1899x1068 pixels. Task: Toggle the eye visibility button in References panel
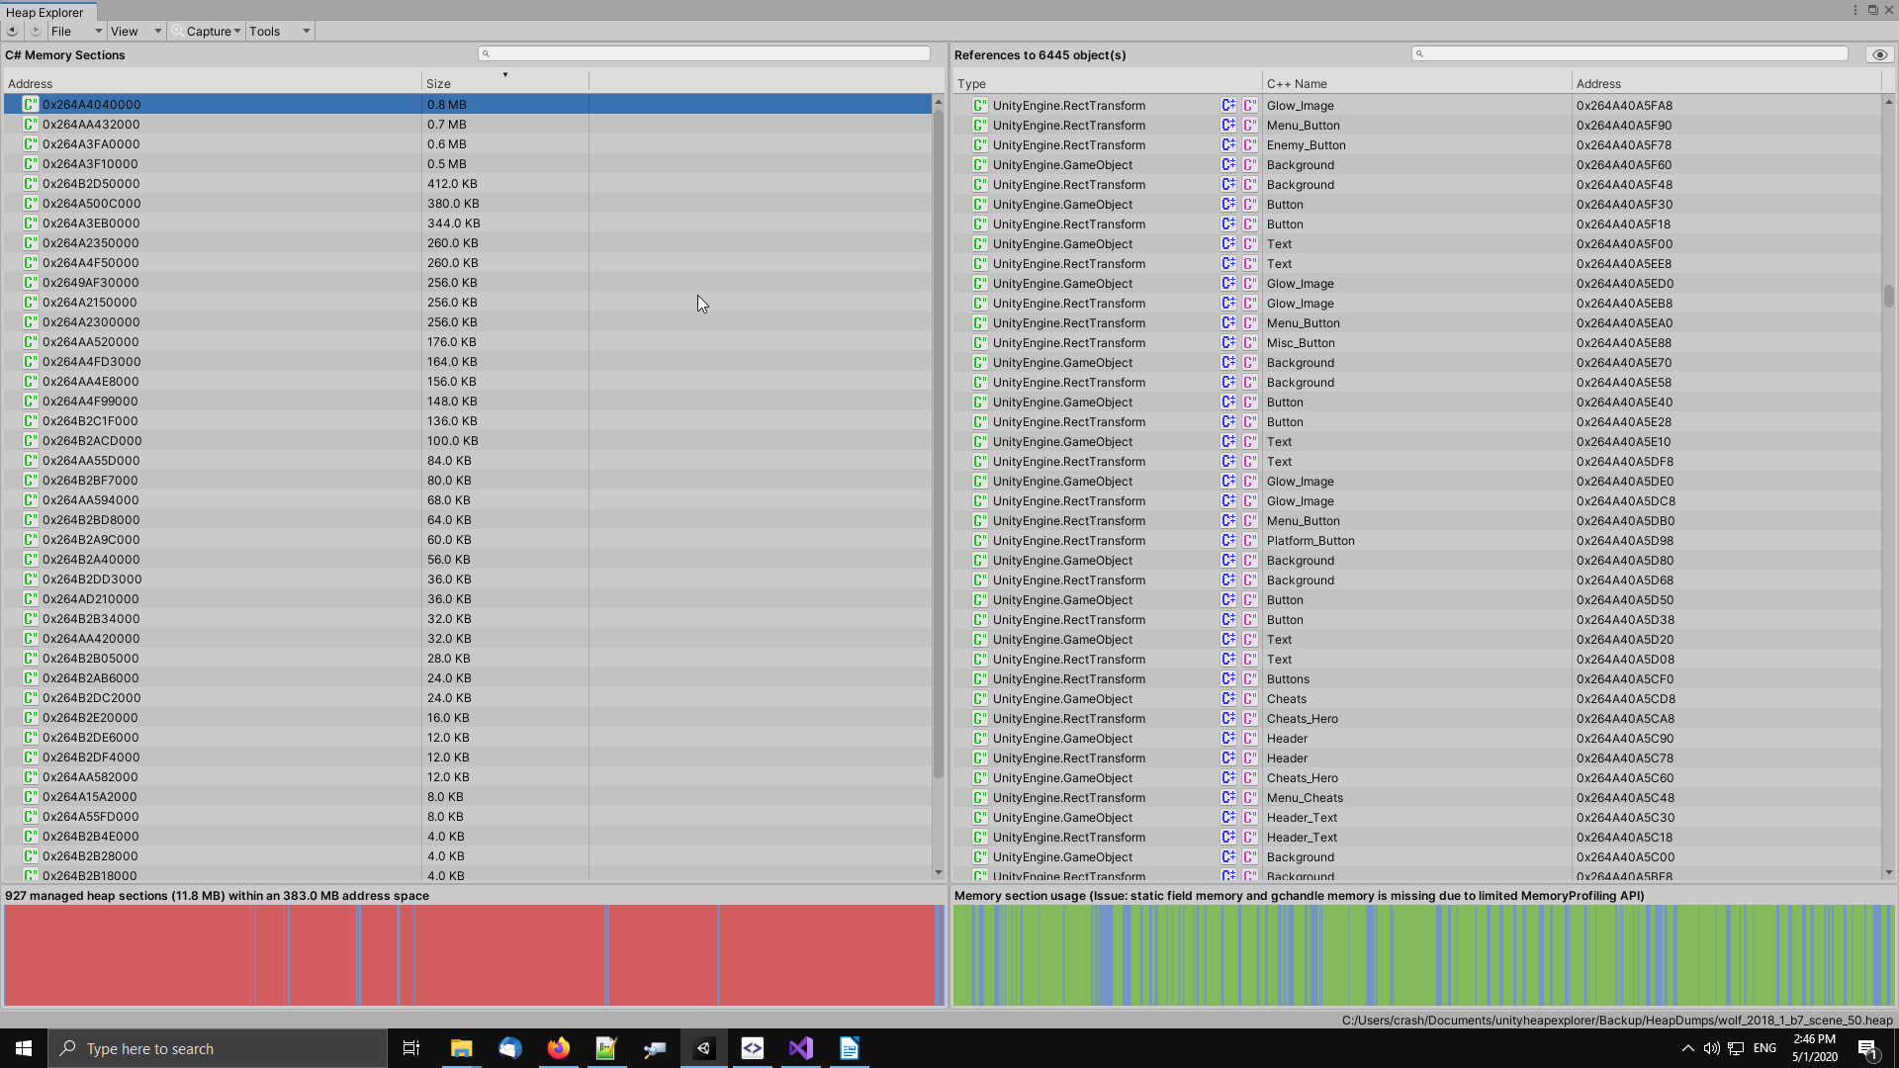click(1879, 54)
